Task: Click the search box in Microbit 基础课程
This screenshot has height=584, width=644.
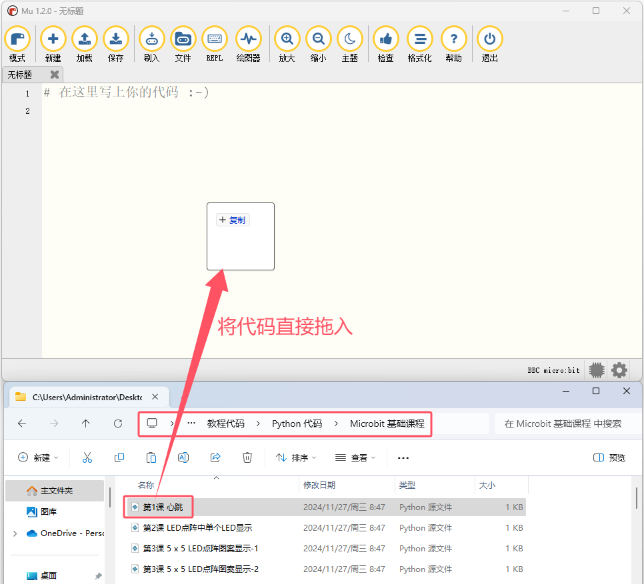Action: (567, 424)
